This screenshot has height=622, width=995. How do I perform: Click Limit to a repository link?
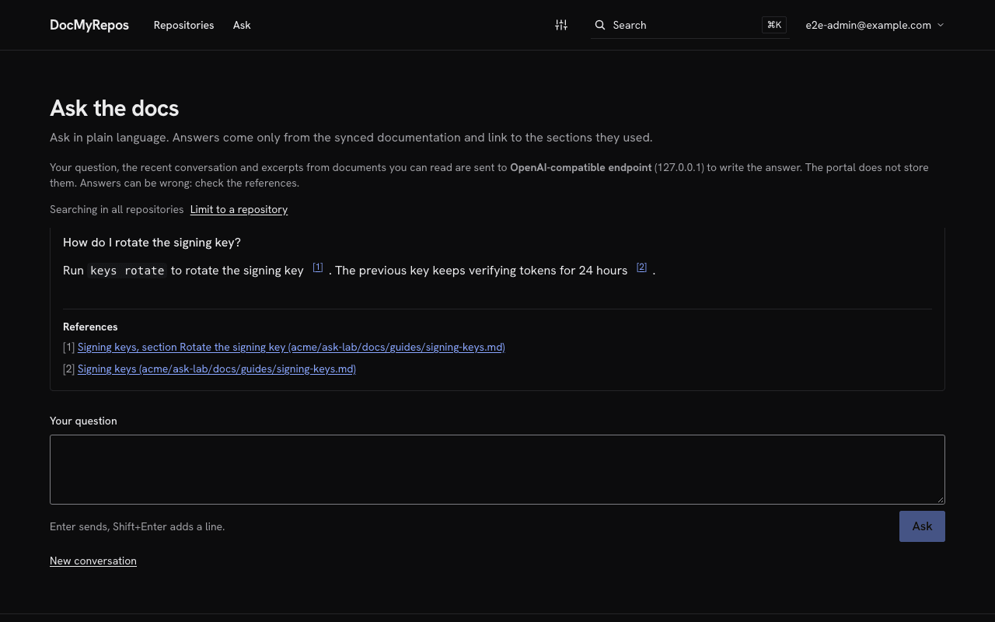pos(239,209)
